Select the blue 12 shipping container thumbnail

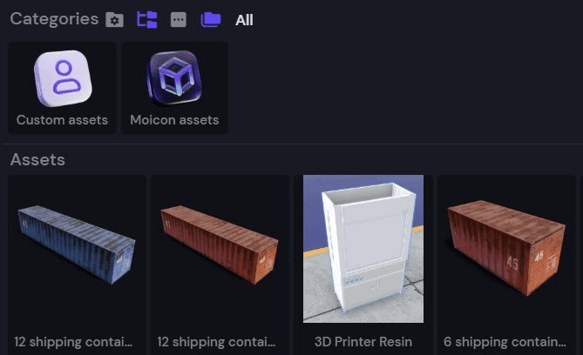[x=77, y=244]
